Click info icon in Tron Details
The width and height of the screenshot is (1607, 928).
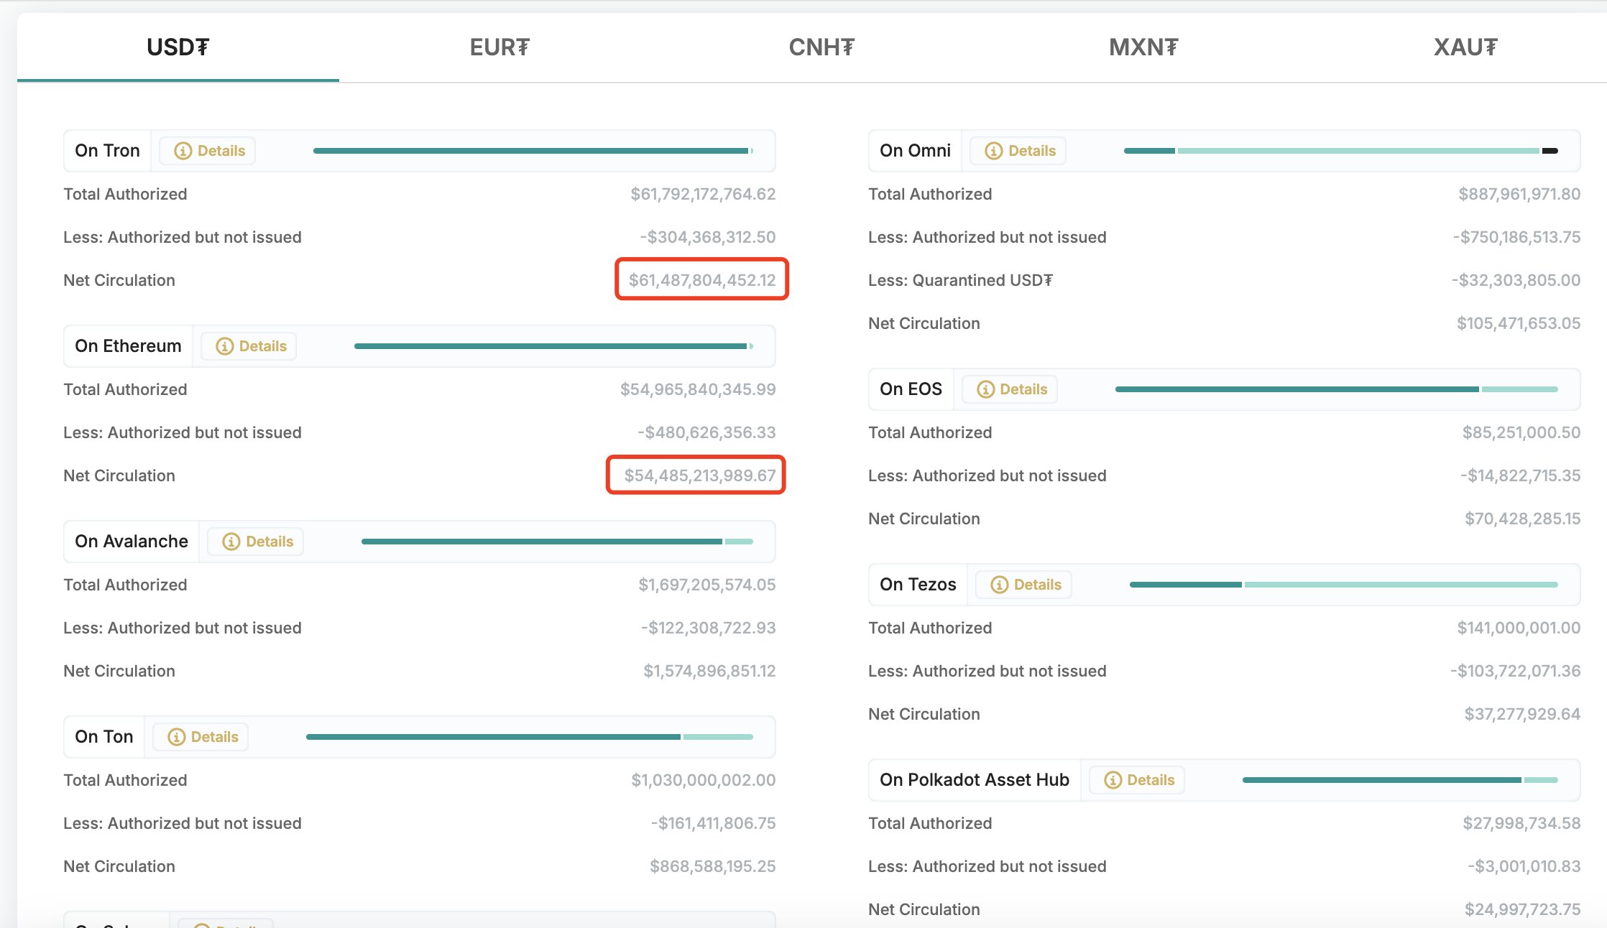pyautogui.click(x=183, y=151)
